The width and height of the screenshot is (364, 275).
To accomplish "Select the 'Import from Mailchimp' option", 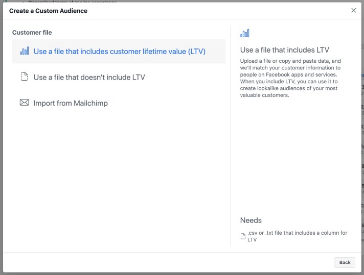I will click(71, 103).
